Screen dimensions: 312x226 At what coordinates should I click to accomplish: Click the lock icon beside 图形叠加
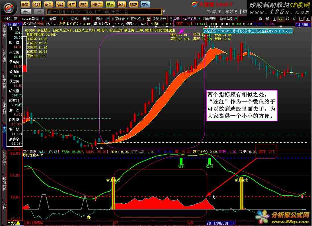[x=148, y=19]
